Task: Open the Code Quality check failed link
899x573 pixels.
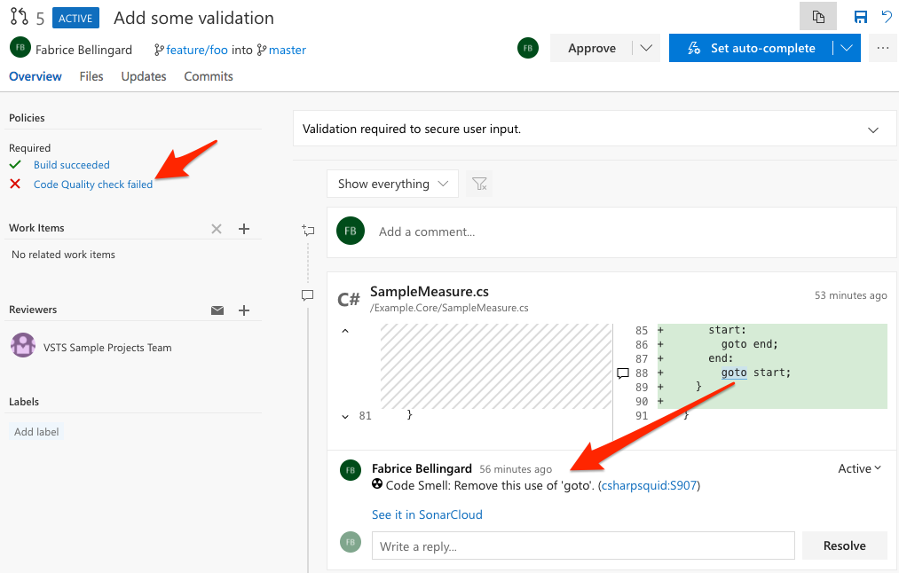Action: pos(92,184)
